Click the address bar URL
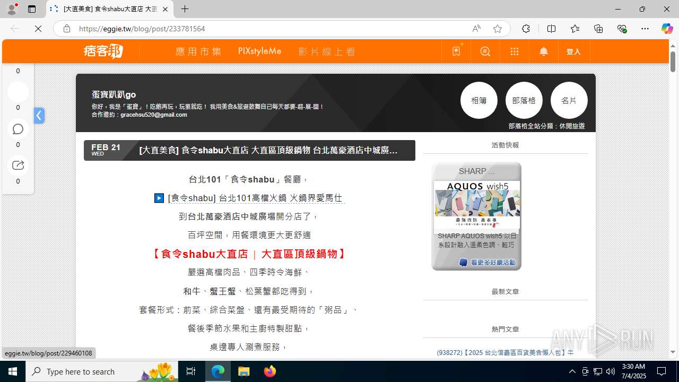The image size is (679, 382). click(142, 29)
